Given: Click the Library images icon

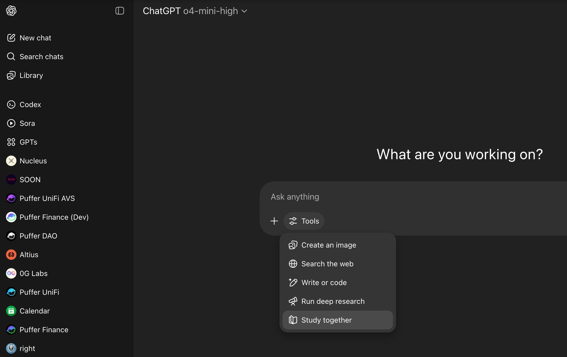Looking at the screenshot, I should point(11,75).
